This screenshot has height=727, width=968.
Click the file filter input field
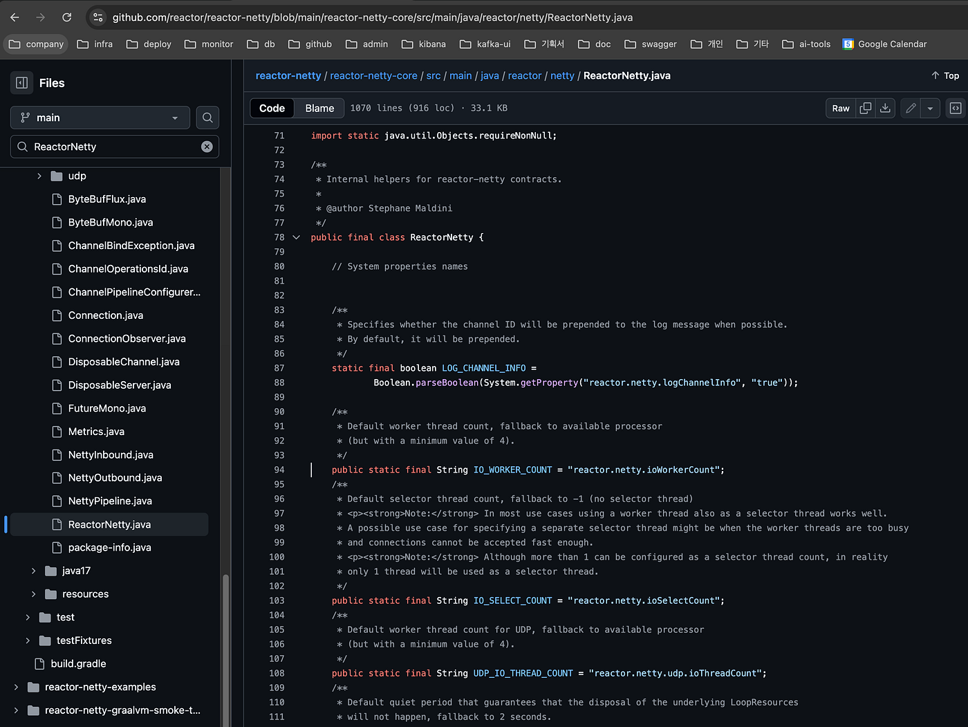(115, 147)
